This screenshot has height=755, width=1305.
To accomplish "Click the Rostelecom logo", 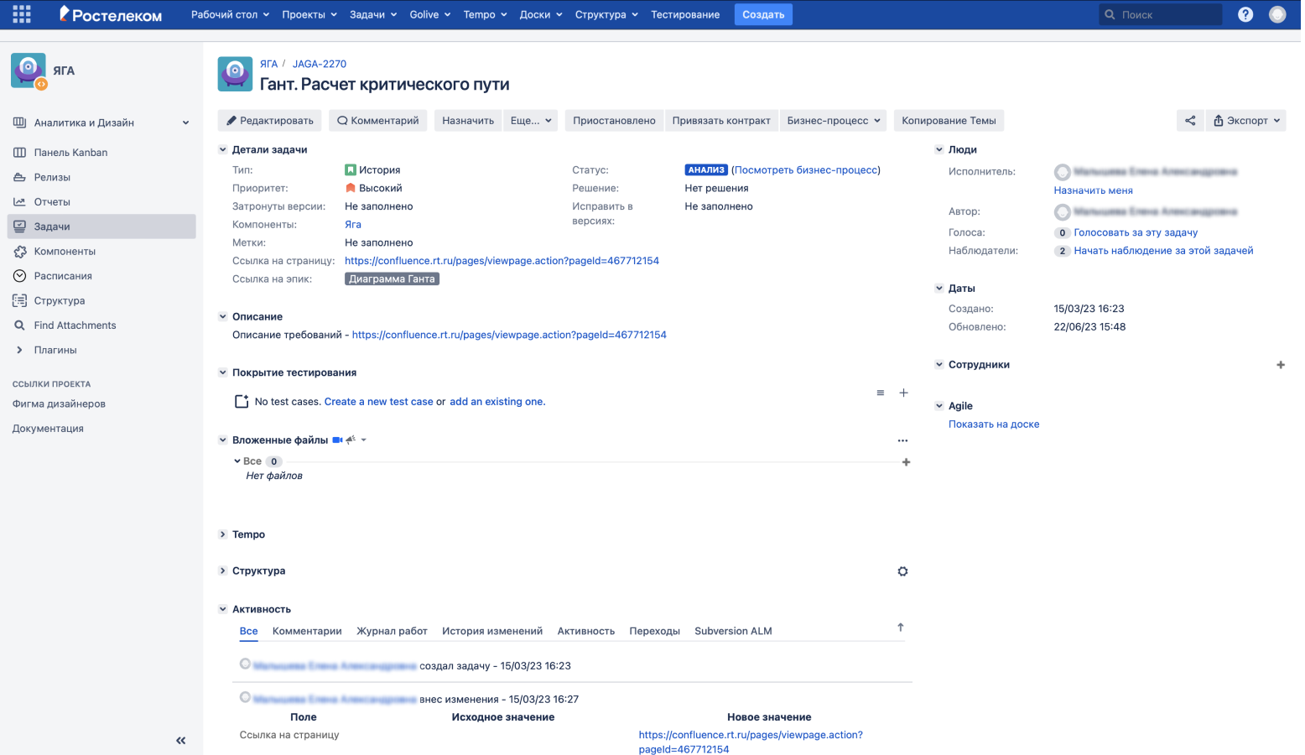I will click(110, 14).
